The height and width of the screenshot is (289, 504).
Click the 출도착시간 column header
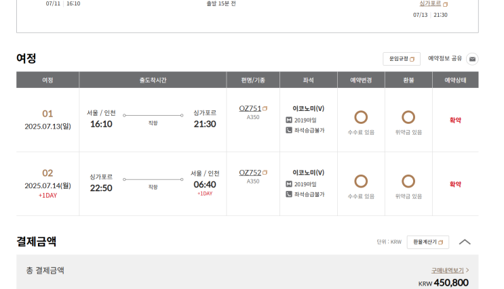153,80
